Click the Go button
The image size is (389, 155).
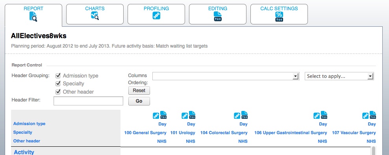[x=139, y=101]
